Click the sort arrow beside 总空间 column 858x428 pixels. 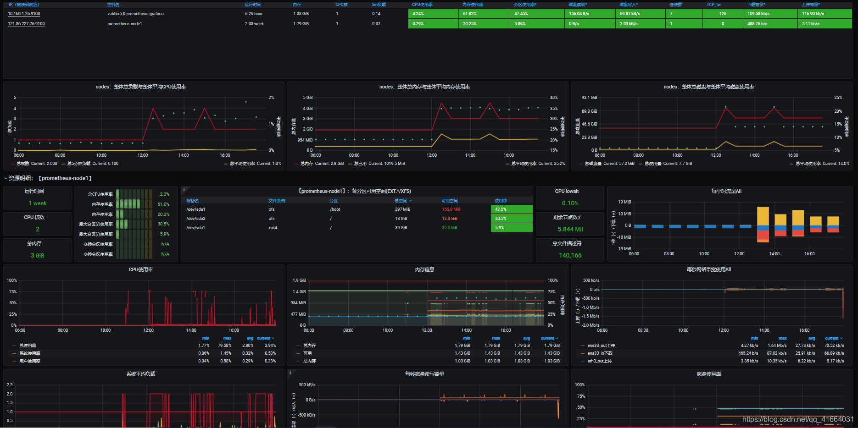[x=411, y=201]
